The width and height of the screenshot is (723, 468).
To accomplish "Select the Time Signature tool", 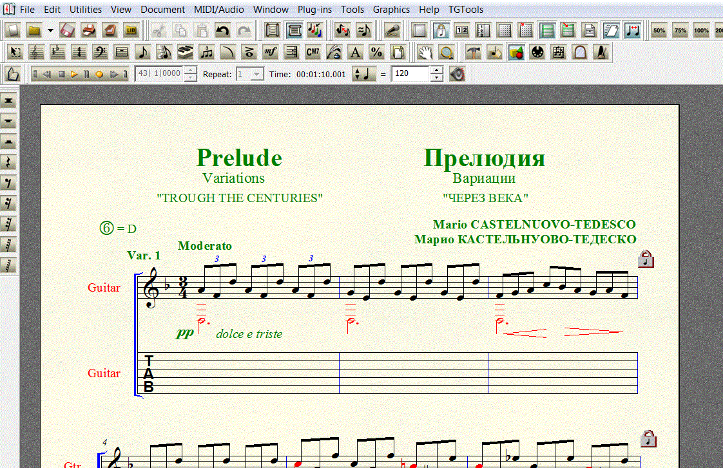I will tap(79, 52).
